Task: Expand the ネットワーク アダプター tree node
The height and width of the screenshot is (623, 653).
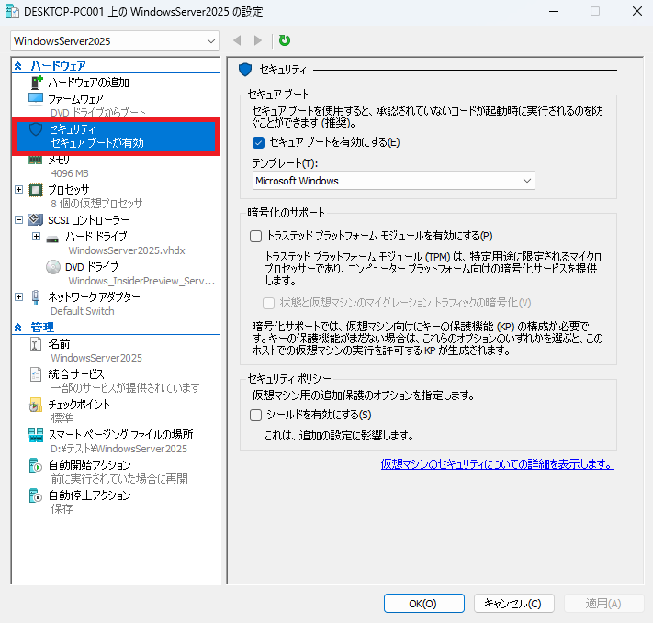Action: [x=18, y=296]
